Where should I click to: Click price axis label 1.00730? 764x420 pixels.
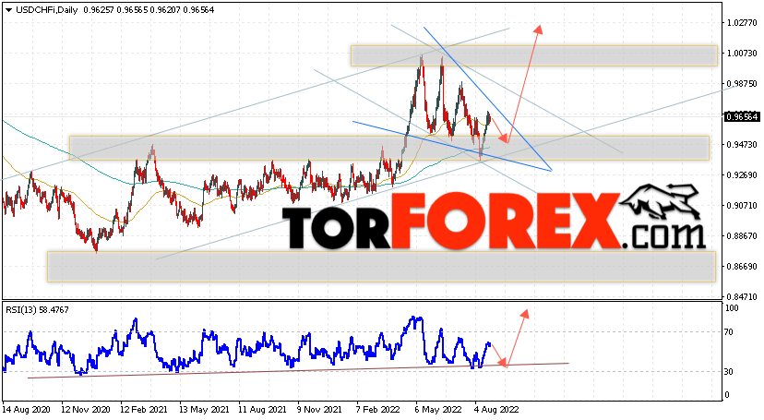click(x=742, y=54)
